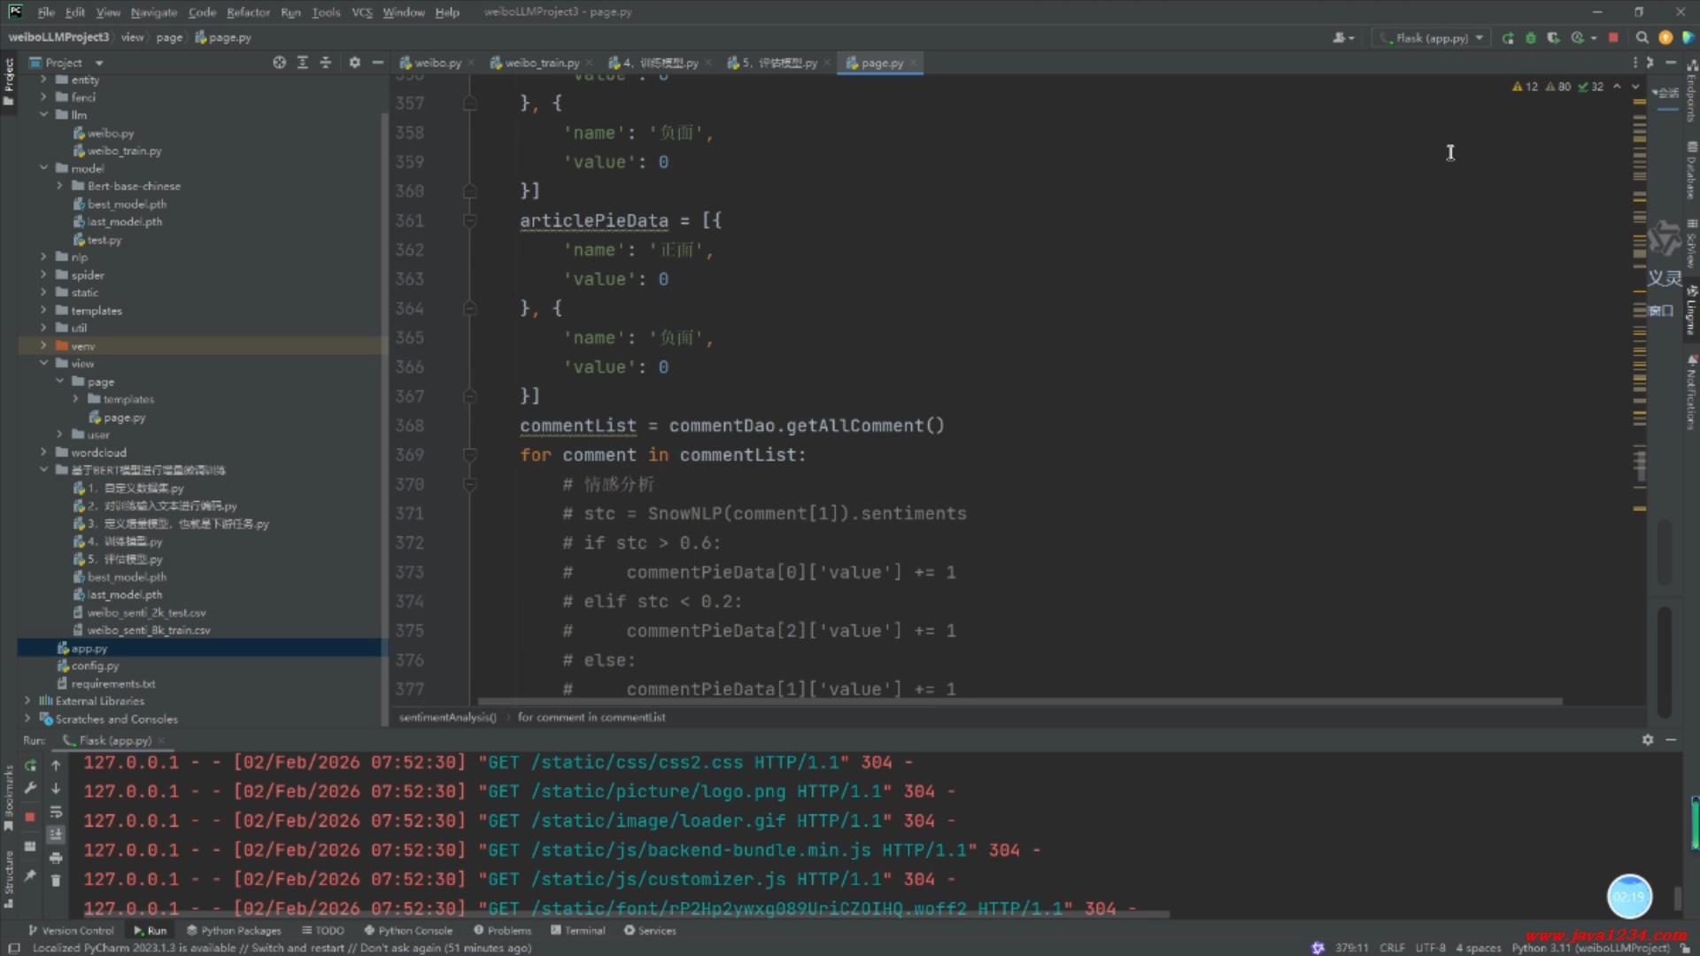Toggle pin tab in the run panel

(30, 875)
